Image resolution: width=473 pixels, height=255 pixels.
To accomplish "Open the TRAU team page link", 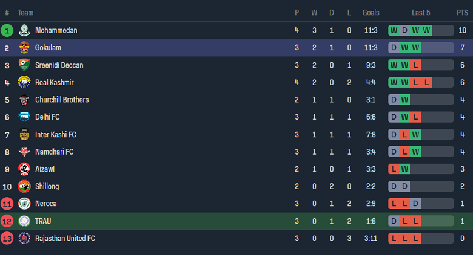I will click(x=43, y=221).
